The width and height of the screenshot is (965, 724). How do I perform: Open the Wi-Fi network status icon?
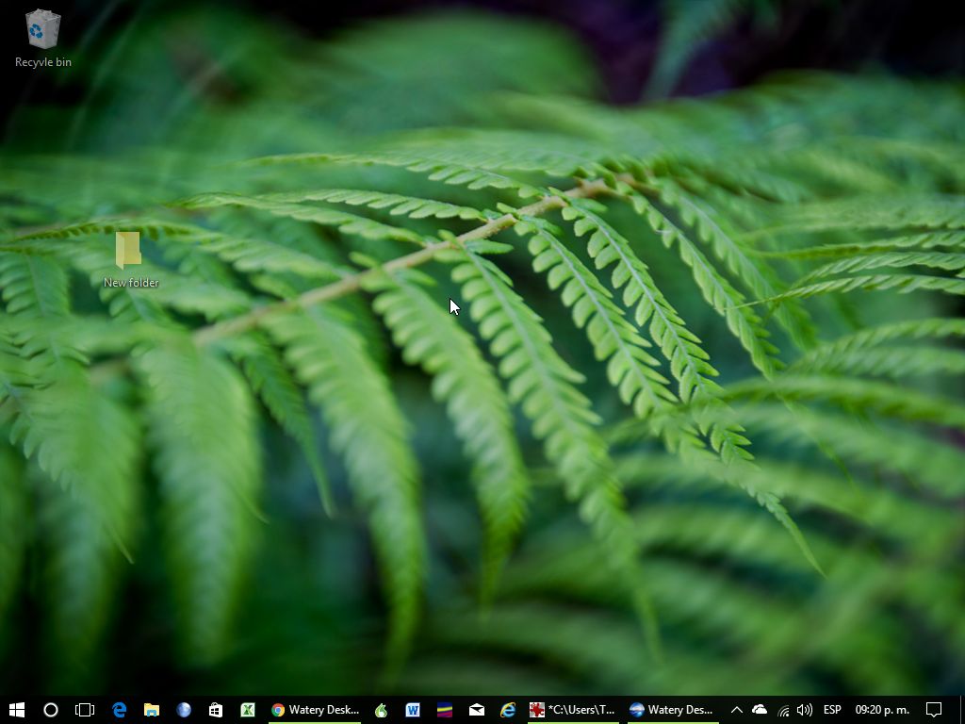click(783, 710)
